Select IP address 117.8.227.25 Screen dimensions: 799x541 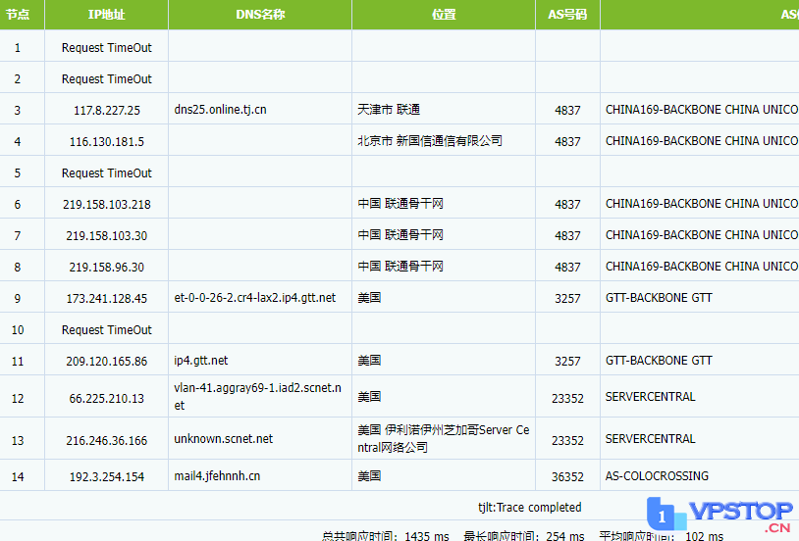pos(106,111)
